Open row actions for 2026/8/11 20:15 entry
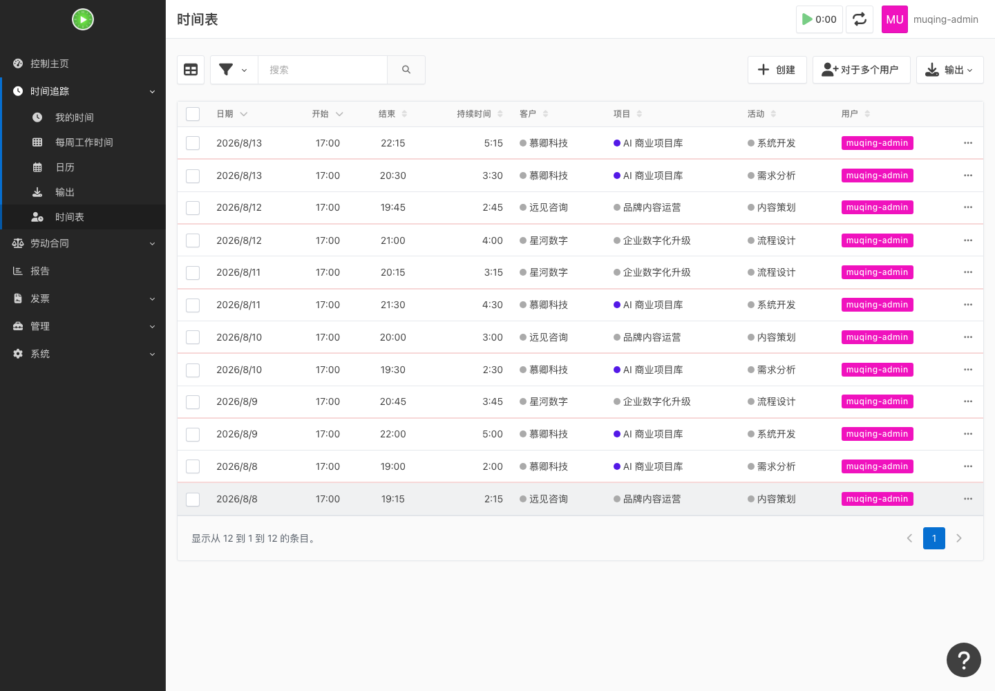 point(968,272)
